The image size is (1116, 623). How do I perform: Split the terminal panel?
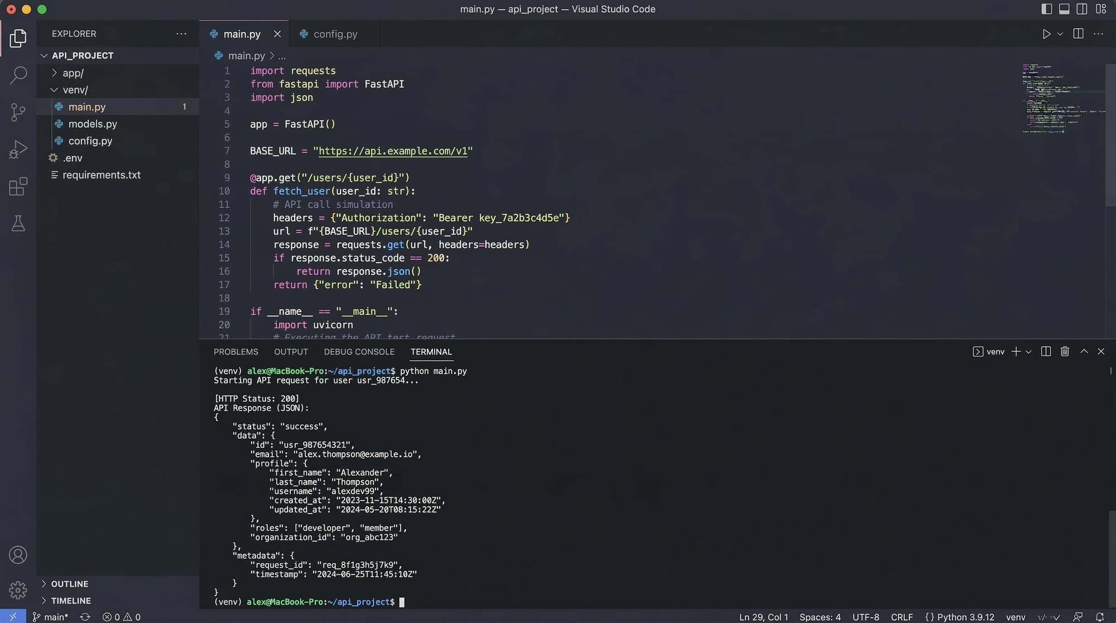coord(1046,351)
